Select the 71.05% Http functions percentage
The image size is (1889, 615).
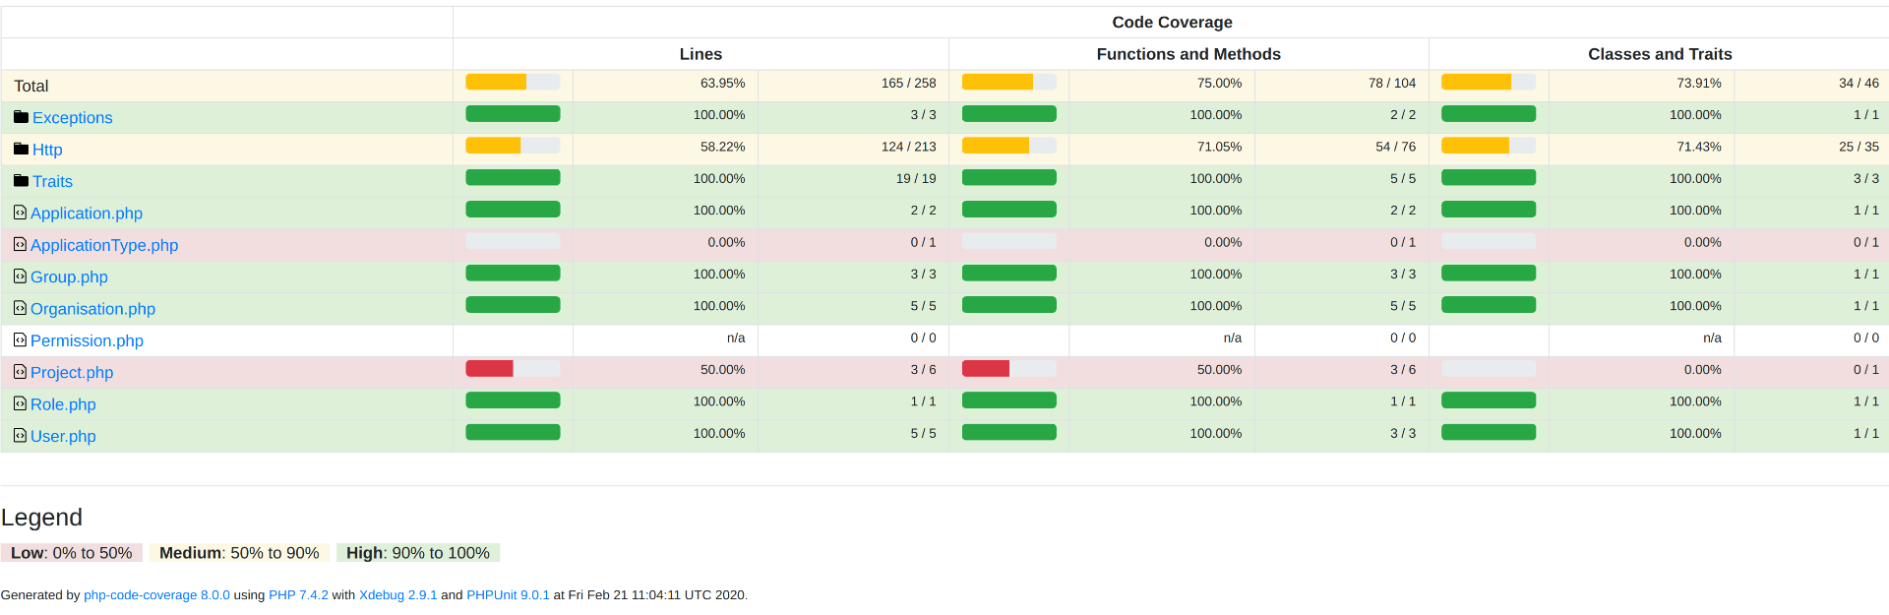(x=1219, y=147)
